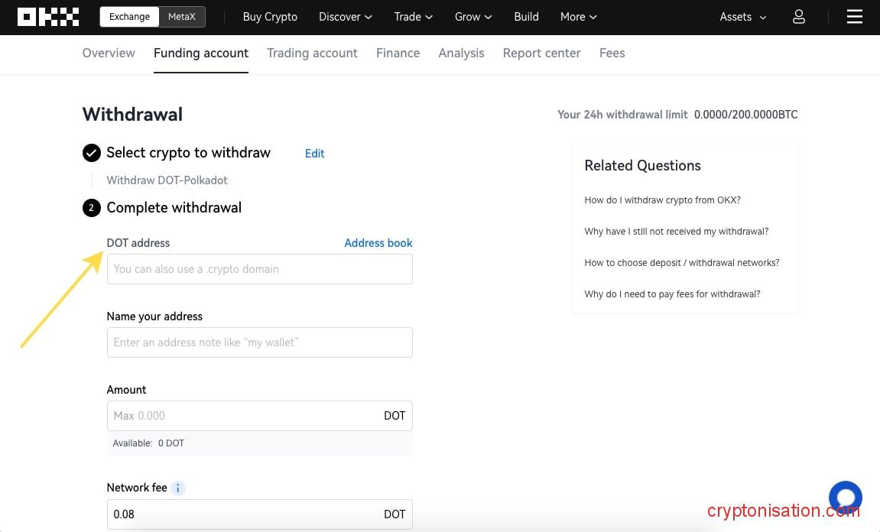Go to the Report center tab

pos(541,53)
